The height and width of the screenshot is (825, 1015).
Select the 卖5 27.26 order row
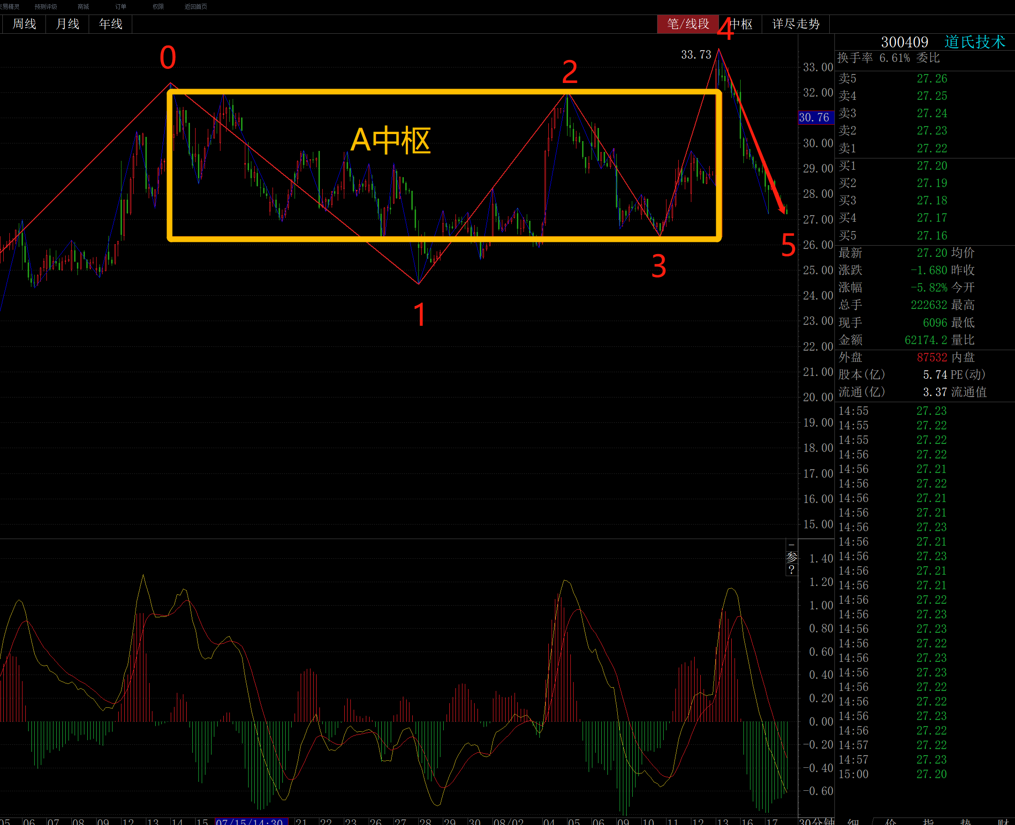(x=924, y=78)
